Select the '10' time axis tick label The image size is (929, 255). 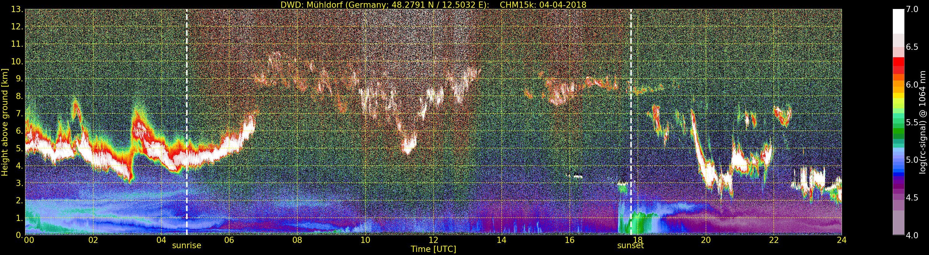(365, 240)
